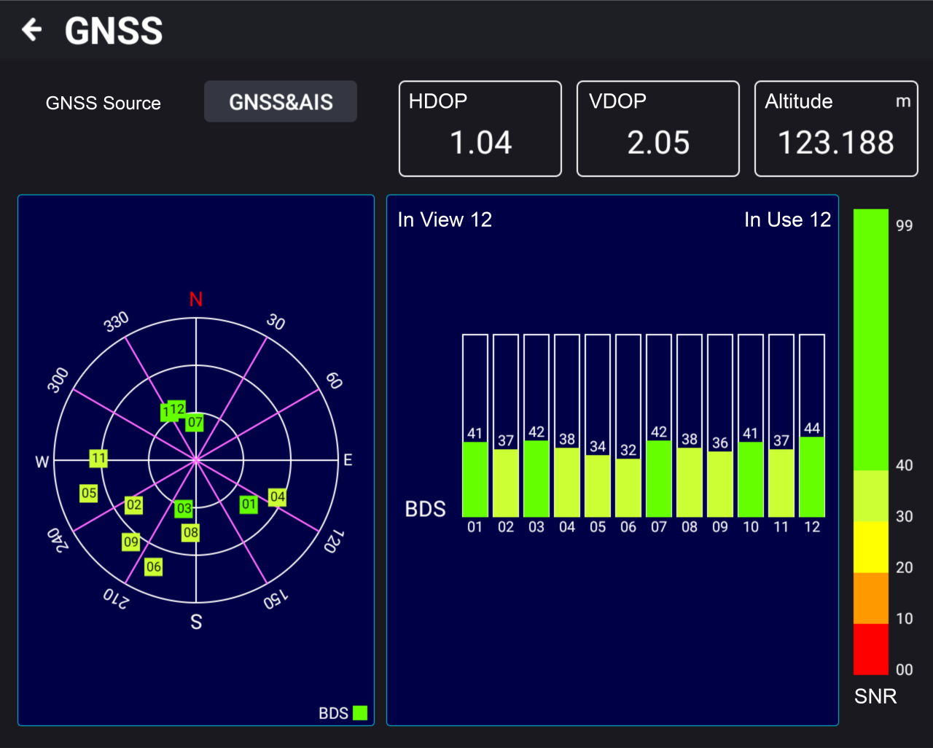Image resolution: width=933 pixels, height=748 pixels.
Task: Select satellite 02 marker on the sky plot
Action: pos(134,504)
